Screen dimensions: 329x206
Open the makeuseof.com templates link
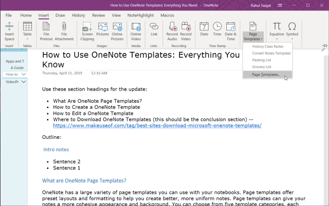(157, 125)
